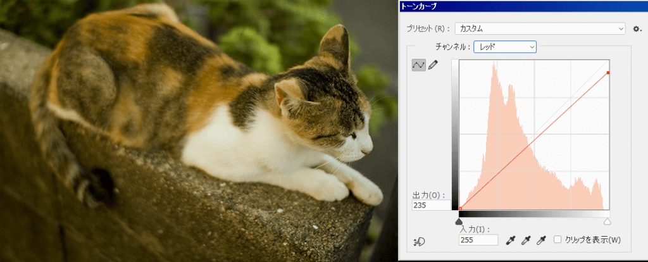Pick the black point eyedropper
Image resolution: width=648 pixels, height=262 pixels.
point(511,240)
